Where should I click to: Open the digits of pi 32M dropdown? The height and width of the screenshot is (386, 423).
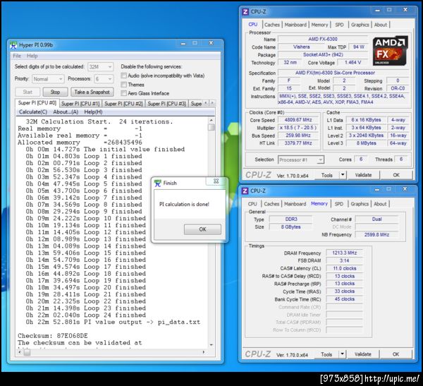[100, 67]
